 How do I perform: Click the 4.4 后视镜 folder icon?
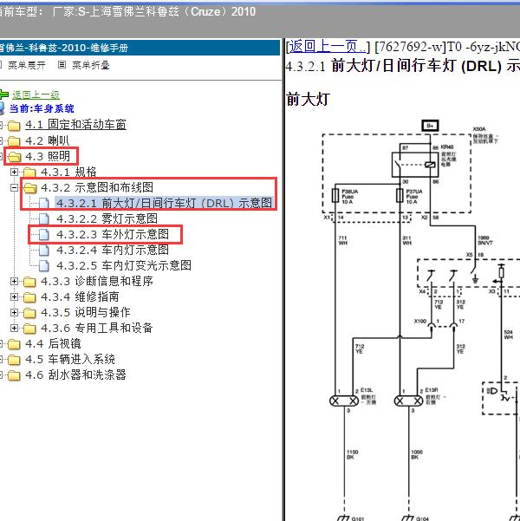point(14,344)
